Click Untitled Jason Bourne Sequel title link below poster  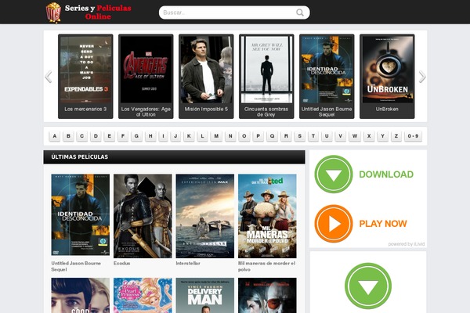point(76,266)
